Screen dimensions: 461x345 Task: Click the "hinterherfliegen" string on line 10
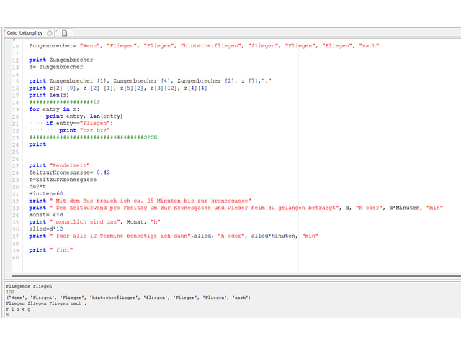click(x=211, y=46)
